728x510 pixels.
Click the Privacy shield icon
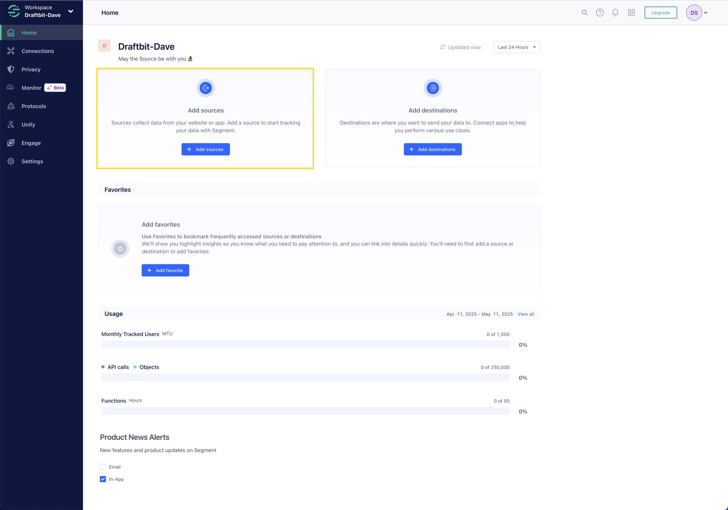(11, 69)
